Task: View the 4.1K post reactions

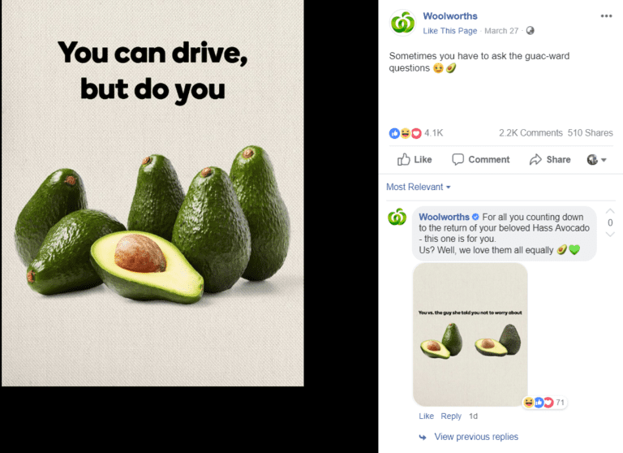Action: point(416,133)
